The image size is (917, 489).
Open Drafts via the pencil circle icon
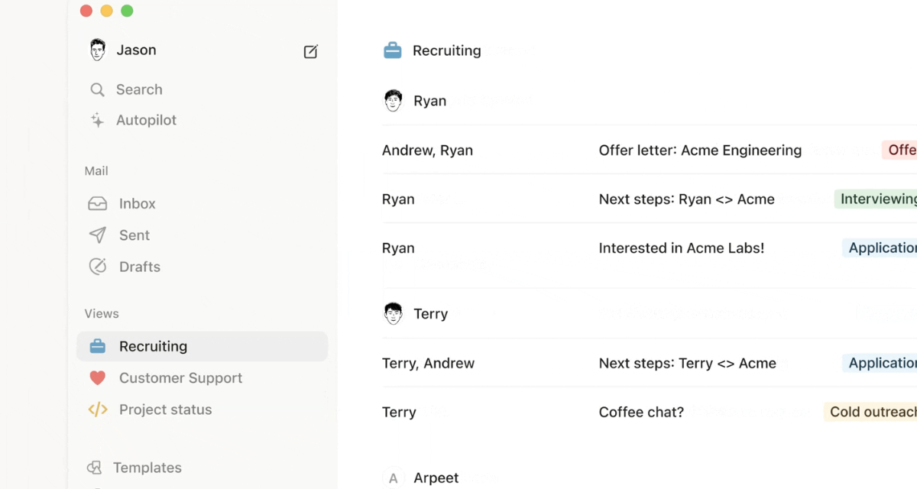[x=97, y=266]
